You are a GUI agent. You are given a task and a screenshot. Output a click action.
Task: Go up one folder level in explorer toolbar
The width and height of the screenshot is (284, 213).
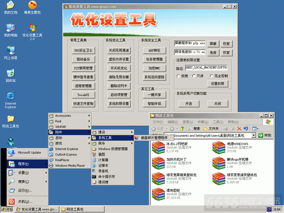click(x=182, y=129)
